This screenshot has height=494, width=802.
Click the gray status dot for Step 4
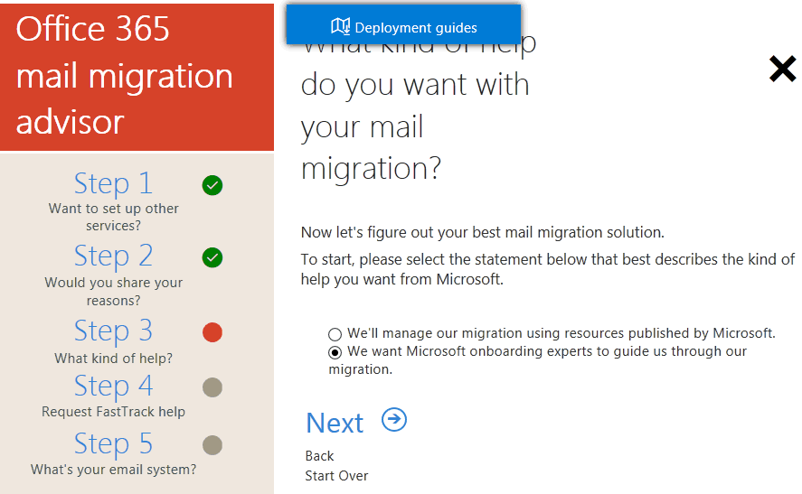212,387
